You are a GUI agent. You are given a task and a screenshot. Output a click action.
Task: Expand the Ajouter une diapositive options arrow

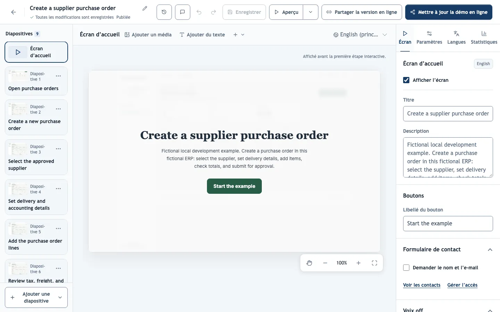point(60,297)
